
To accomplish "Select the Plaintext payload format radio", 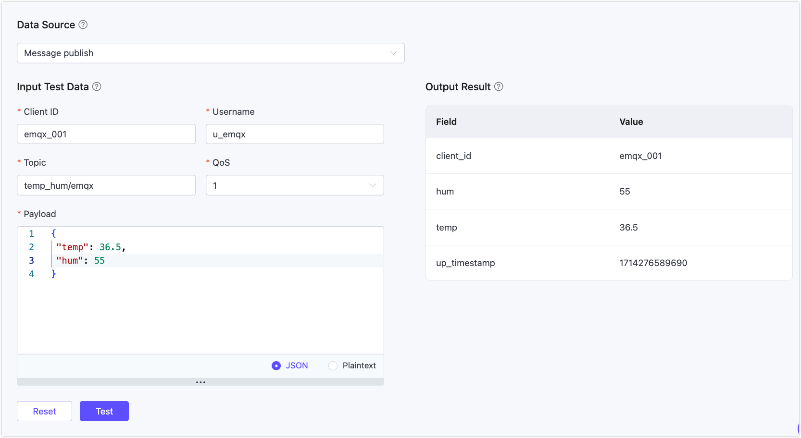I will tap(333, 366).
